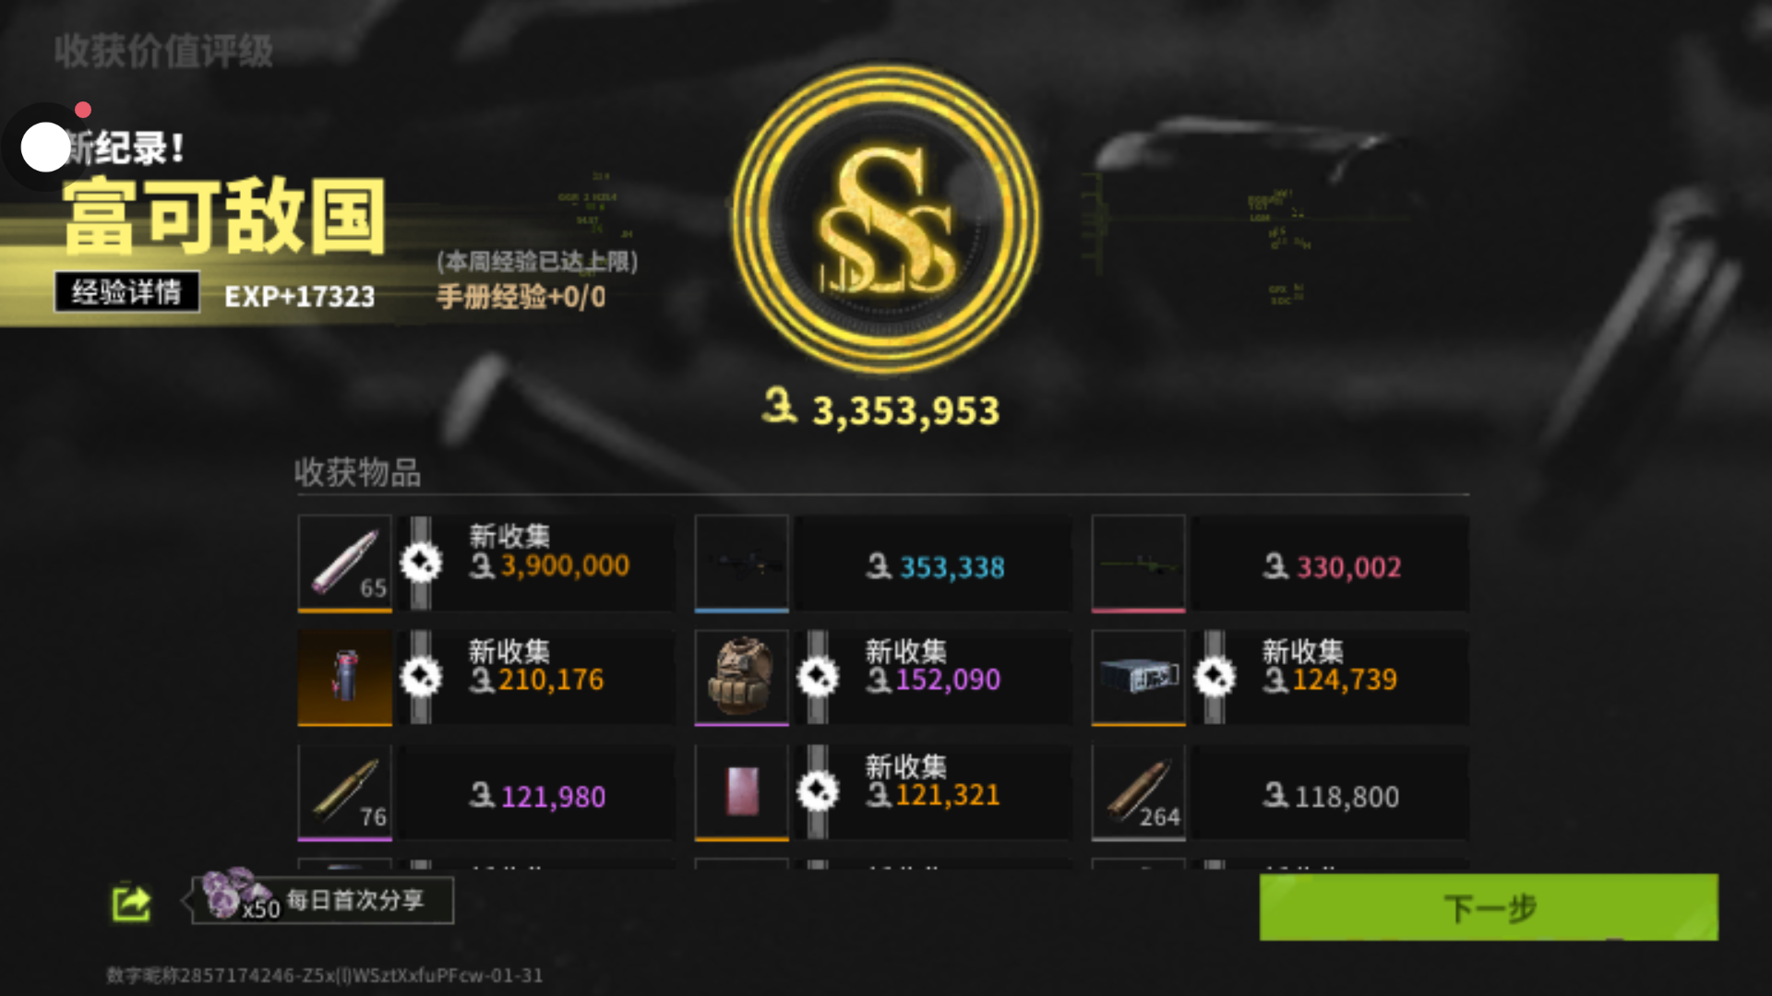Screen dimensions: 1772x996
Task: Tap the new collection badge beside 152,090
Action: click(x=818, y=678)
